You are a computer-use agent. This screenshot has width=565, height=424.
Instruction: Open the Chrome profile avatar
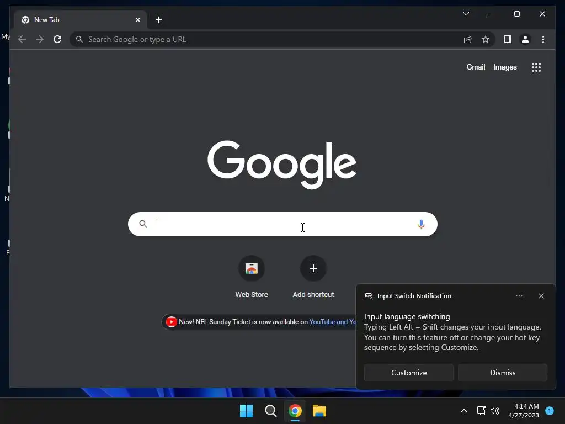point(525,39)
